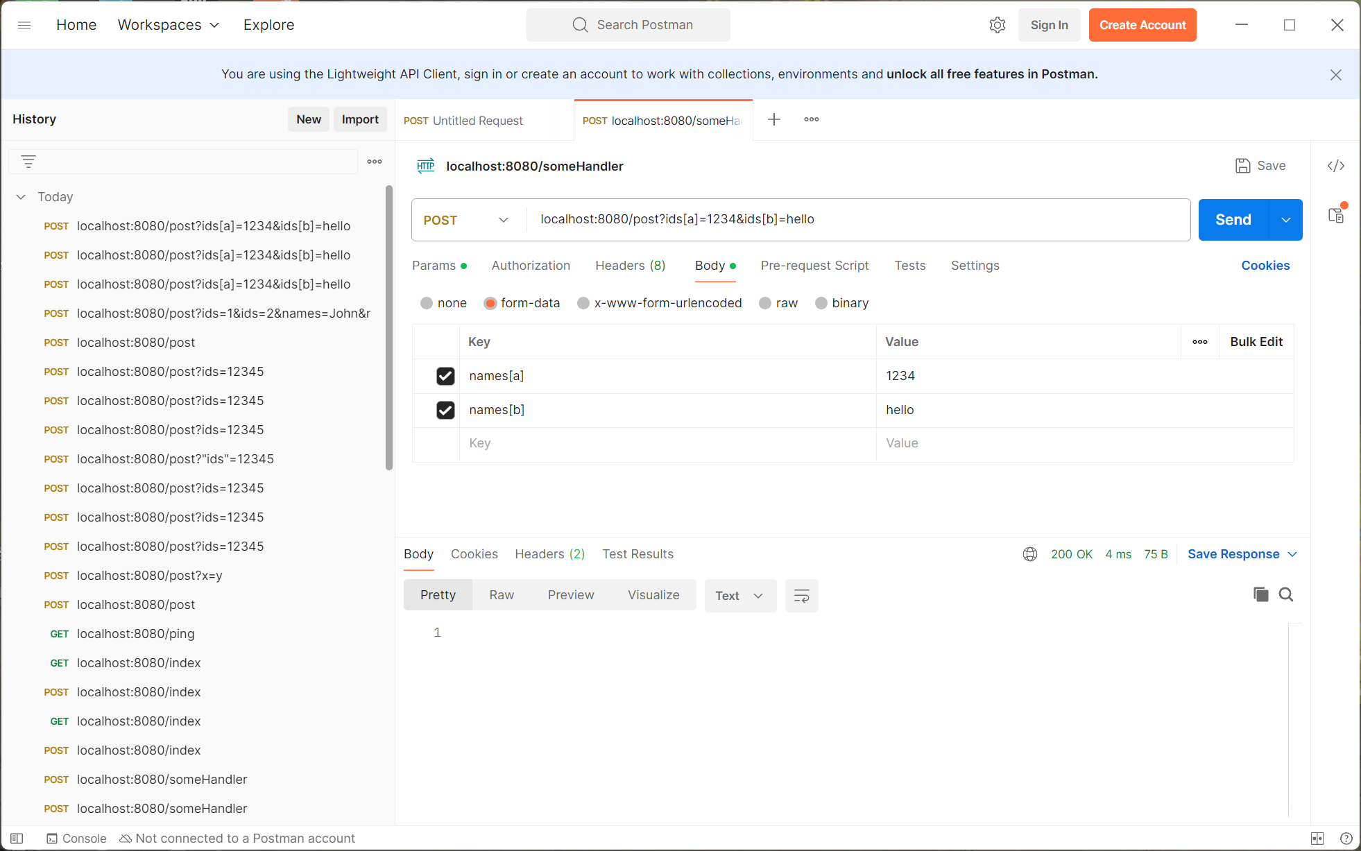1361x851 pixels.
Task: Open the Console panel
Action: coord(76,839)
